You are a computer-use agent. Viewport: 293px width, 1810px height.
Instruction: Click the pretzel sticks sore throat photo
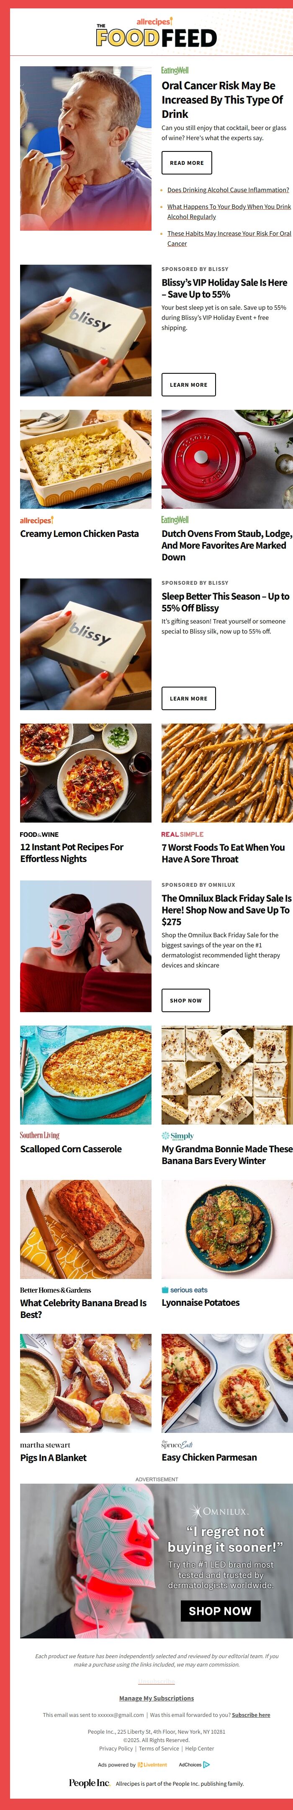point(227,773)
